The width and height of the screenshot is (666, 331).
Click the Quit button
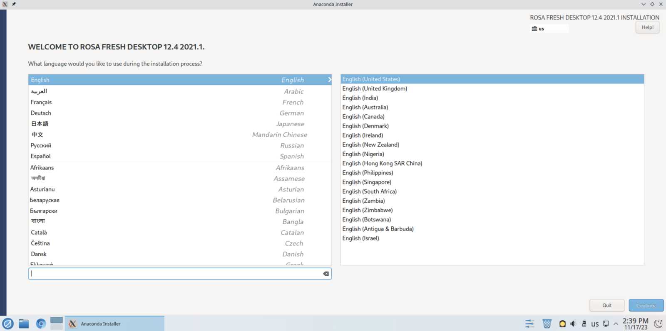[x=607, y=305]
